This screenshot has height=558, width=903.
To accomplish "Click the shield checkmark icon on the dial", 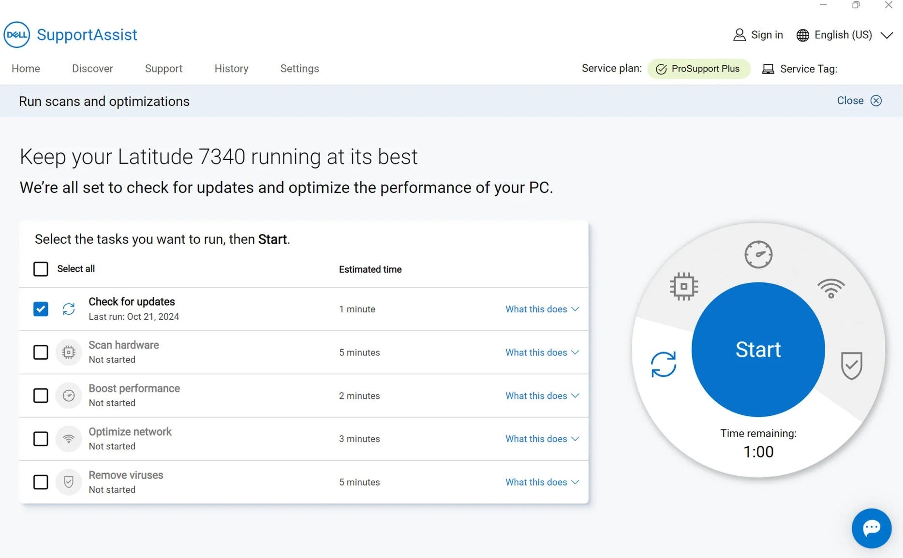I will coord(851,366).
